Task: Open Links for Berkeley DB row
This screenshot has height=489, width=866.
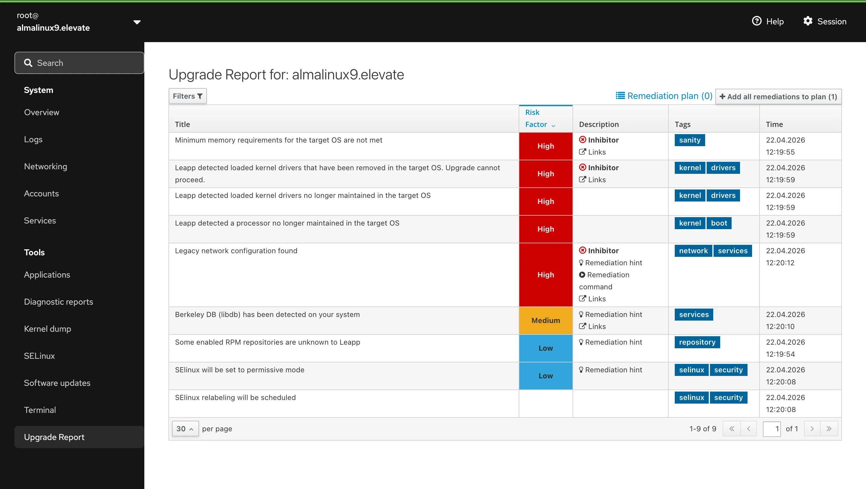Action: (592, 326)
